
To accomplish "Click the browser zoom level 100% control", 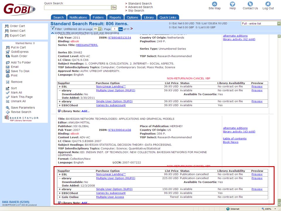I will pos(268,209).
